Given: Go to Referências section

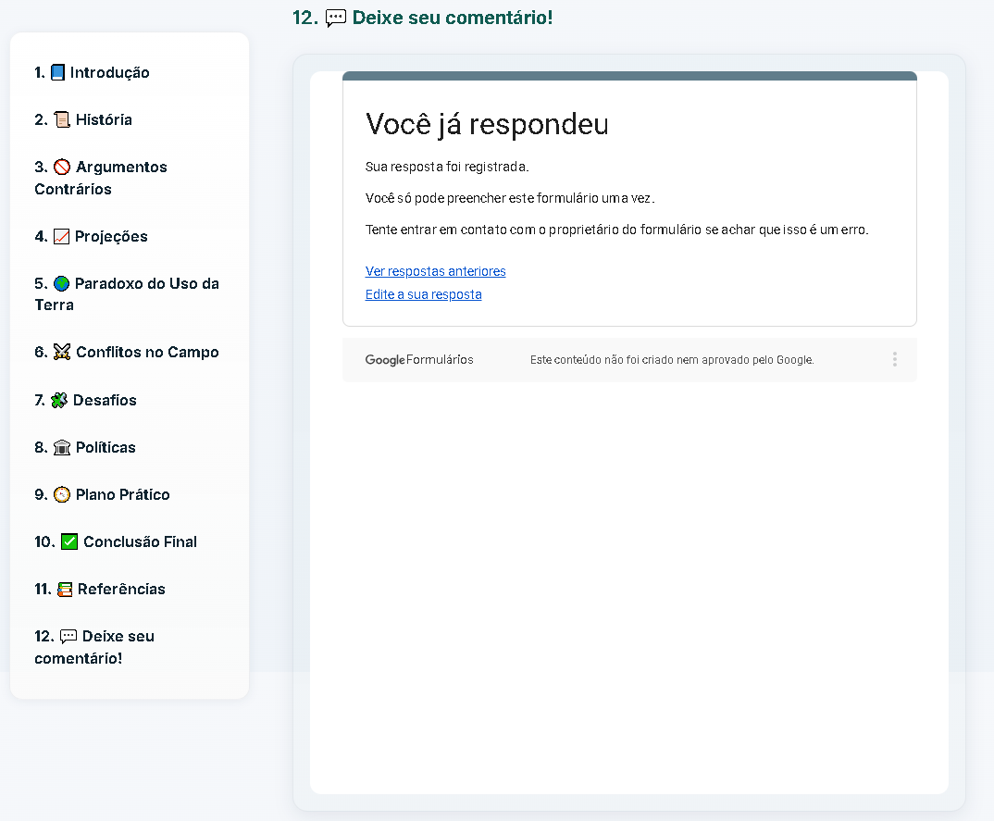Looking at the screenshot, I should (100, 589).
